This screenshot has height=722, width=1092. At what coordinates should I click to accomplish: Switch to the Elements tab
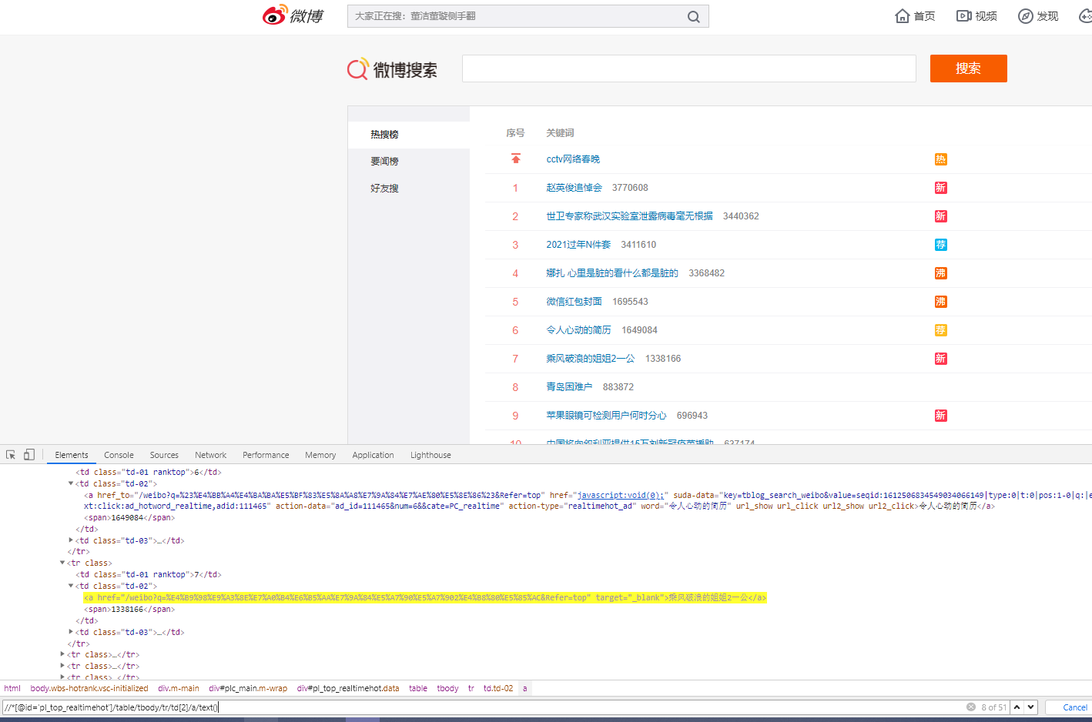click(72, 455)
